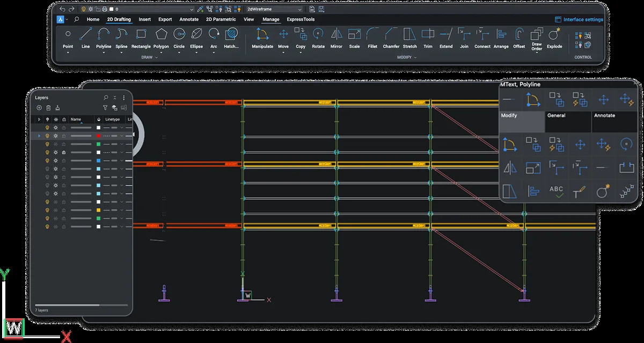Viewport: 644px width, 343px height.
Task: Open the Home ribbon tab
Action: [x=93, y=19]
